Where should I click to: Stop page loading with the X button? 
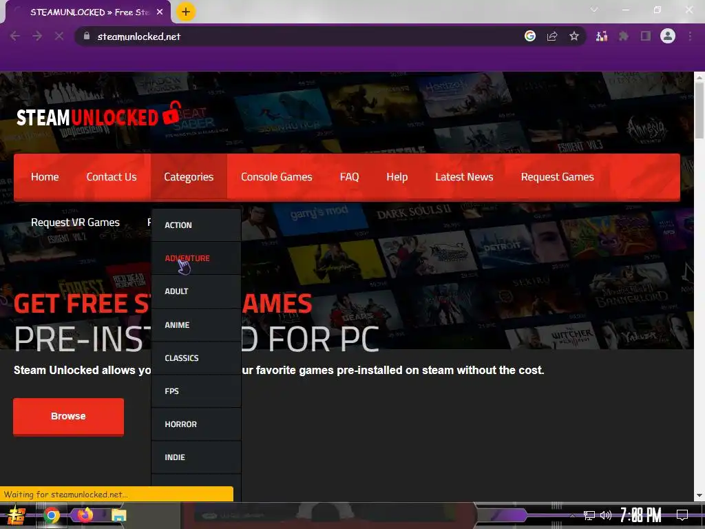pos(59,36)
